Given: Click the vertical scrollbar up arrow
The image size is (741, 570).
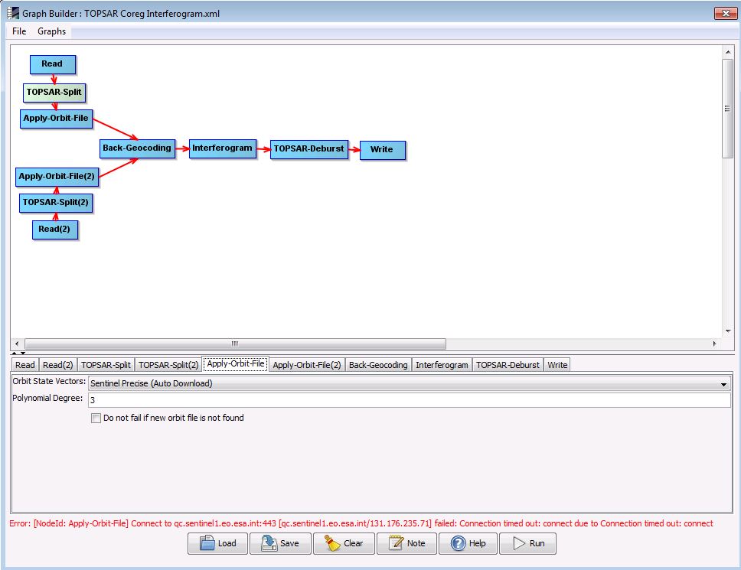Looking at the screenshot, I should click(728, 52).
